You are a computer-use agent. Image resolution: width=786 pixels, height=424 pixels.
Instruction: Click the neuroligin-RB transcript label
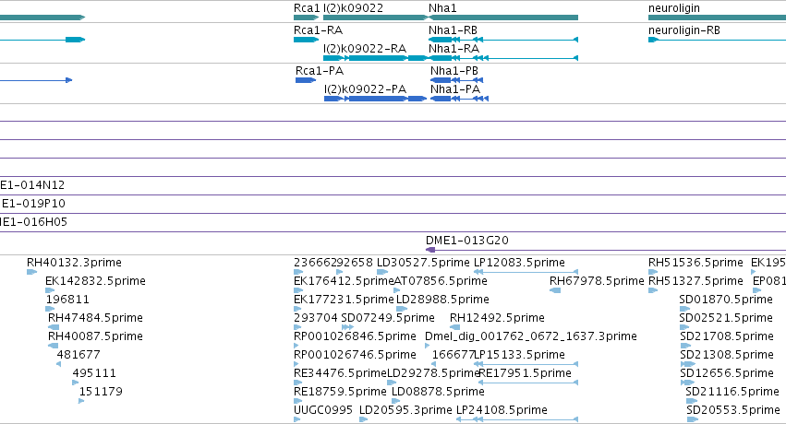pyautogui.click(x=684, y=30)
